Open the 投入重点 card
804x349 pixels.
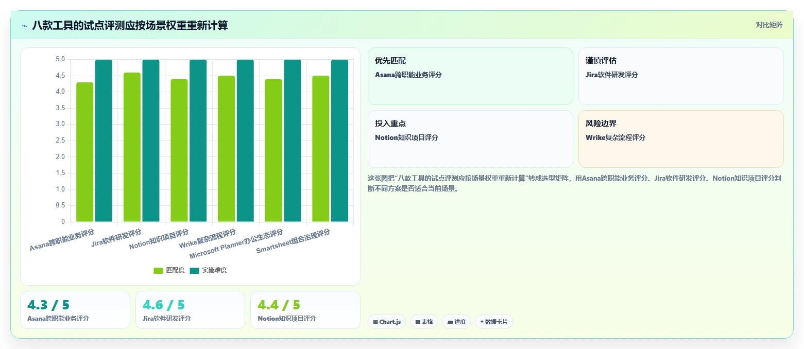point(470,139)
